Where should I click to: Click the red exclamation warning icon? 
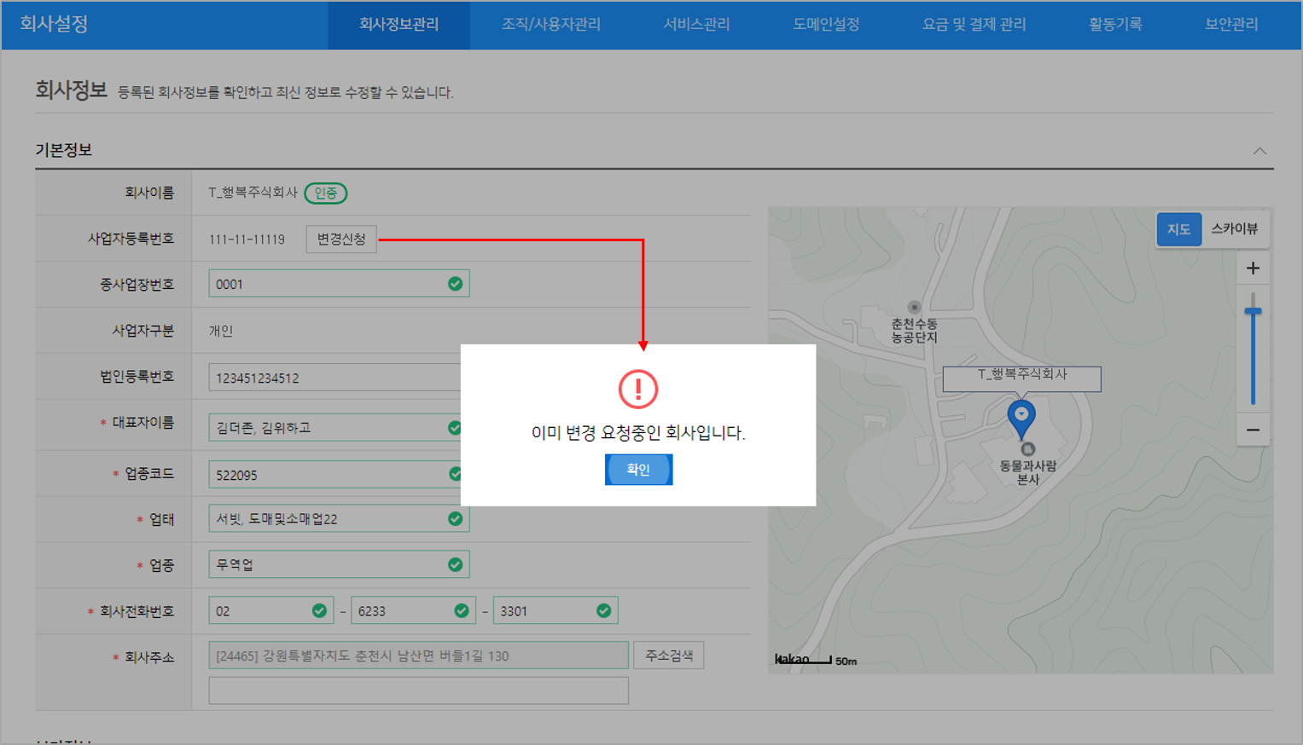point(638,390)
